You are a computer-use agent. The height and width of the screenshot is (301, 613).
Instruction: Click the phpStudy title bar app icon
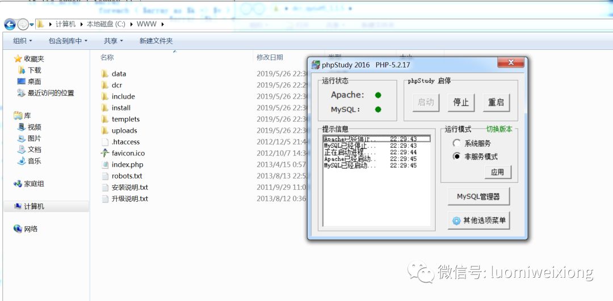(316, 65)
